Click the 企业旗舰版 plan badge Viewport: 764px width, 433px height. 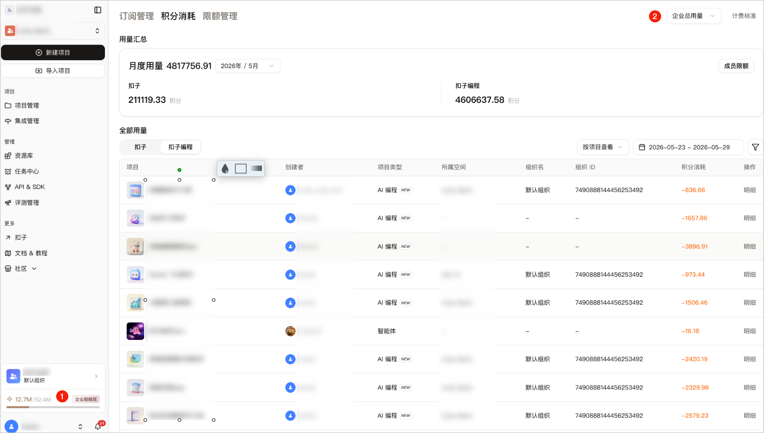click(x=86, y=399)
